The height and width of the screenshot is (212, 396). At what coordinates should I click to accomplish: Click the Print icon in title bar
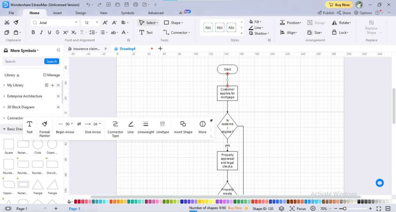136,5
